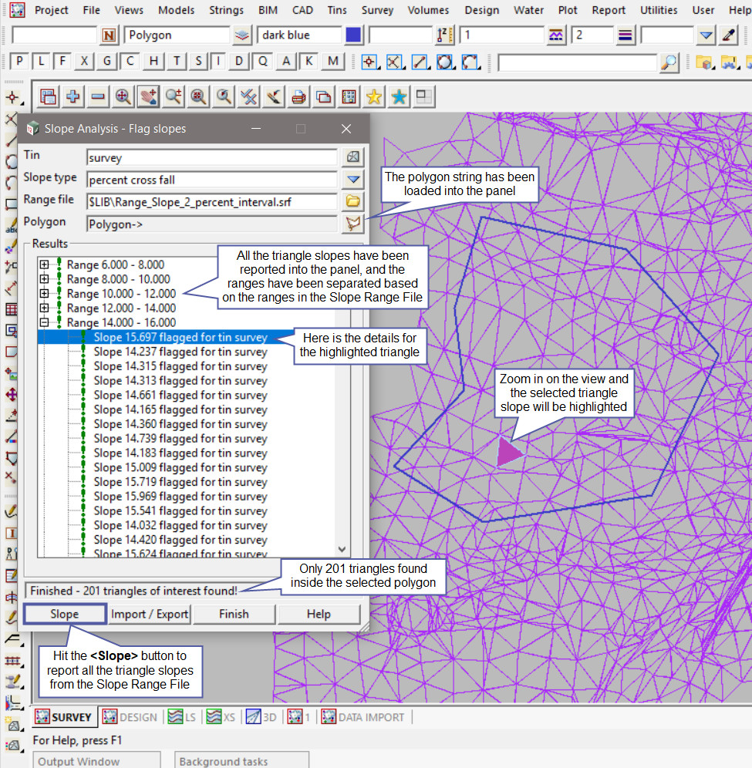Switch to the DESIGN view tab
Image resolution: width=752 pixels, height=768 pixels.
coord(130,717)
